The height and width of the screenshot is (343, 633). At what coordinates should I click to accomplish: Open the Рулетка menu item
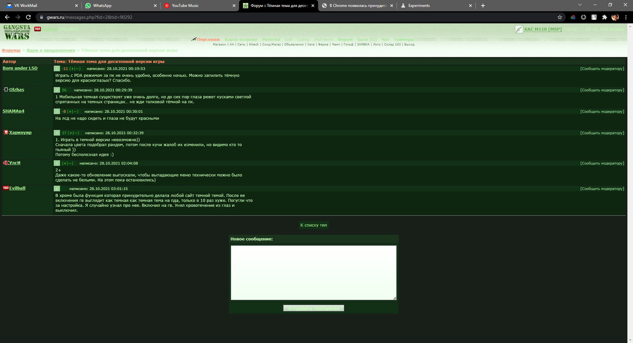click(x=271, y=39)
